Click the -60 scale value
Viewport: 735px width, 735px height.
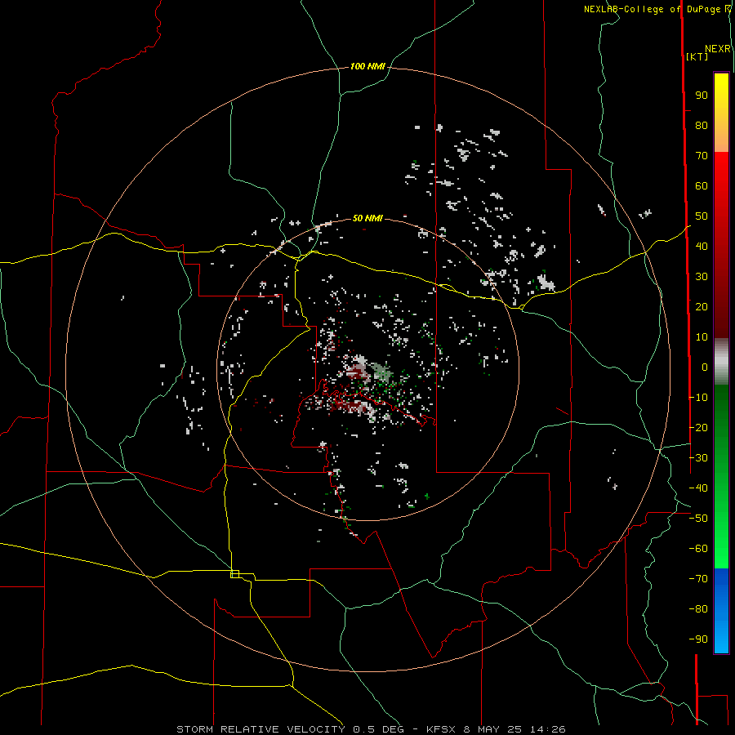pos(698,549)
